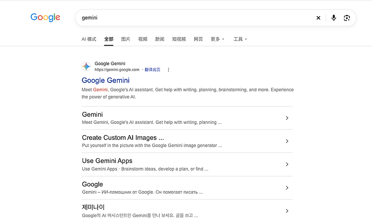Open the Gemini sitelink

[92, 115]
